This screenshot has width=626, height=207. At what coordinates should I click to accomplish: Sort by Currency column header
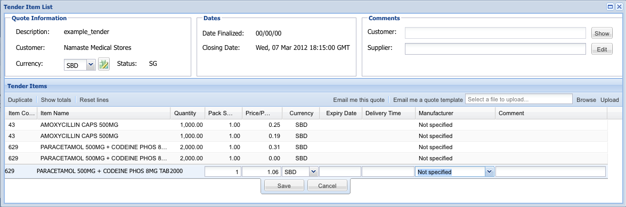(301, 113)
